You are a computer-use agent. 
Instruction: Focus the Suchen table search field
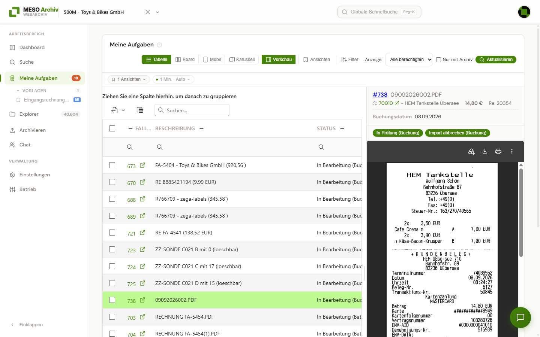tap(192, 110)
